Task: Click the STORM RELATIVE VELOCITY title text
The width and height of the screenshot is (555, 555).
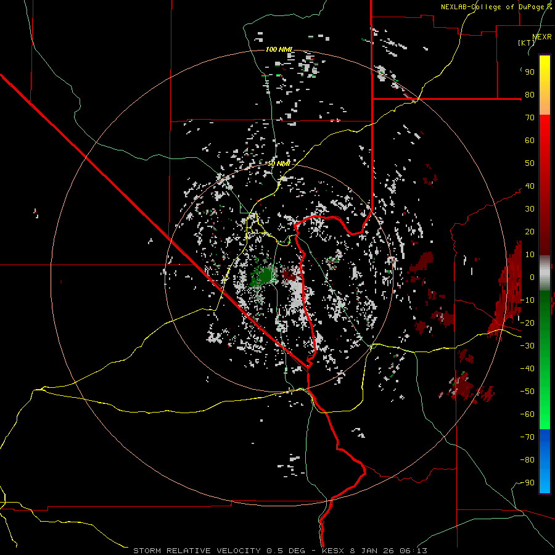Action: coord(197,551)
